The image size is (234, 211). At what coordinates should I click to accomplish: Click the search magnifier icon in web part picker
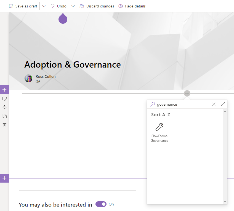coord(153,104)
